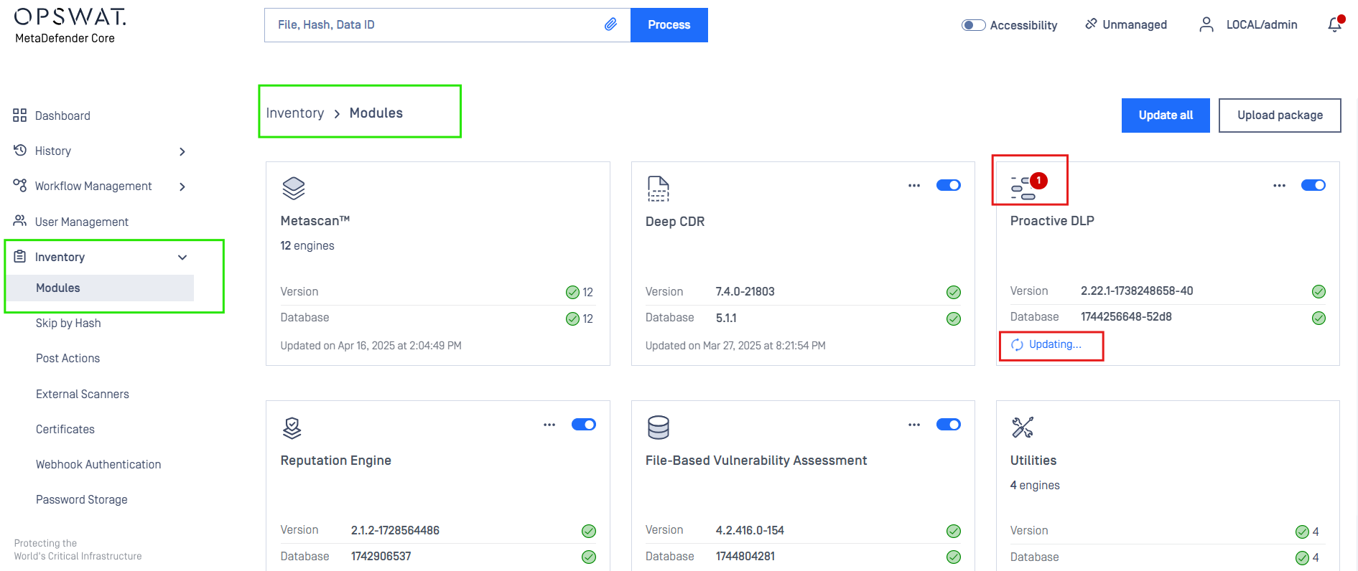Click the Deep CDR document icon
The image size is (1358, 571).
[658, 189]
